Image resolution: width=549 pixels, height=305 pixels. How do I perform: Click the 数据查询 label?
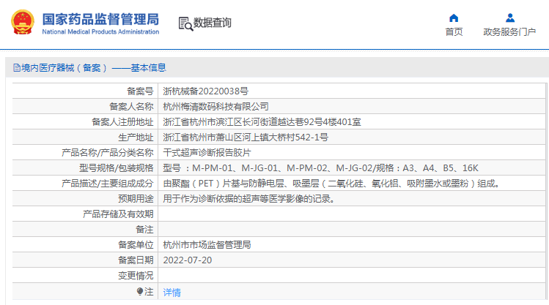click(x=212, y=23)
